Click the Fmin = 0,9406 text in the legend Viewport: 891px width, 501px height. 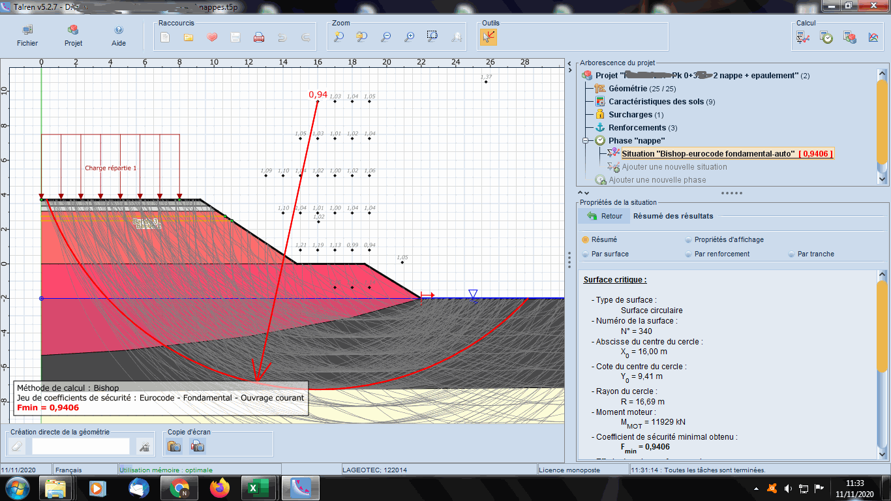click(x=48, y=408)
